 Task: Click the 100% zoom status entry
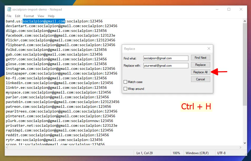coord(176,153)
